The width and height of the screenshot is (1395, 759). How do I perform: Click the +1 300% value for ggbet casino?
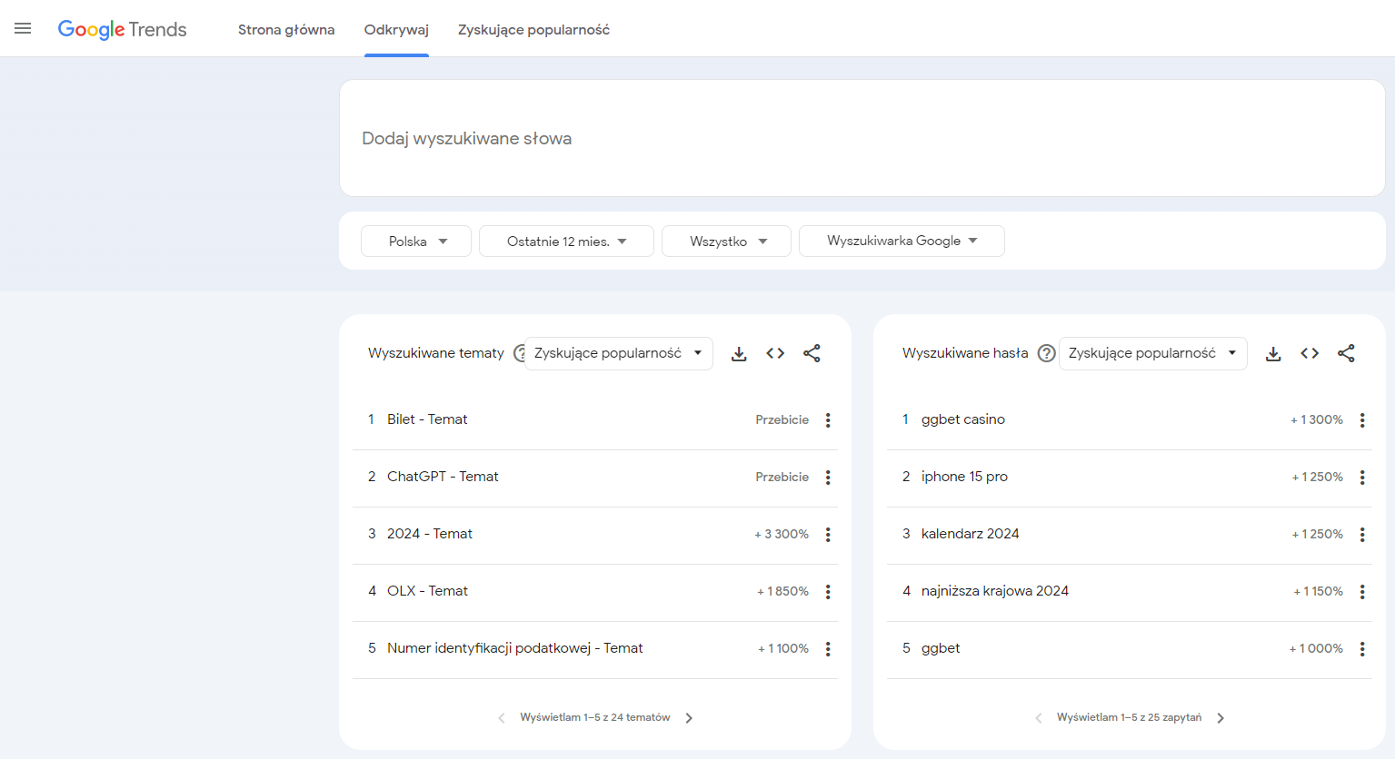point(1317,419)
